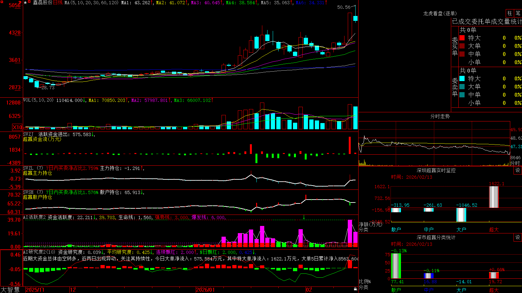Open 设 settings for 深圳超赢实时监控
Image resolution: width=522 pixels, height=293 pixels.
click(x=518, y=170)
